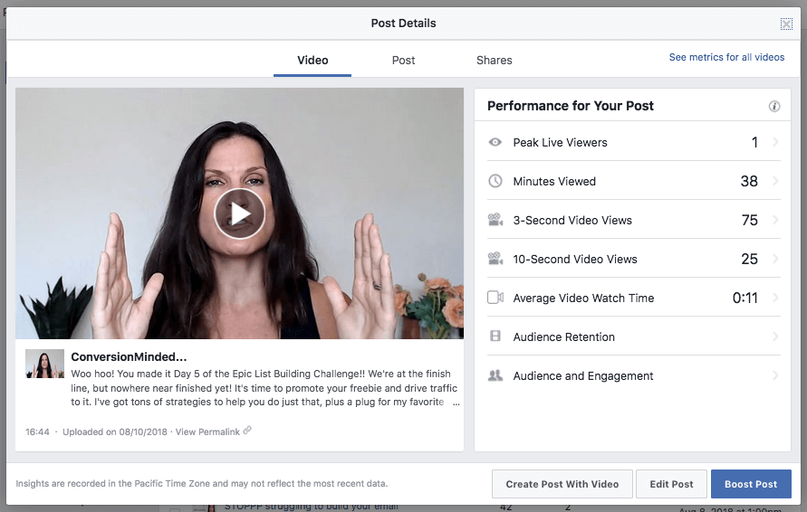Expand post description via the ellipsis
Screen dimensions: 807x512
(x=456, y=403)
